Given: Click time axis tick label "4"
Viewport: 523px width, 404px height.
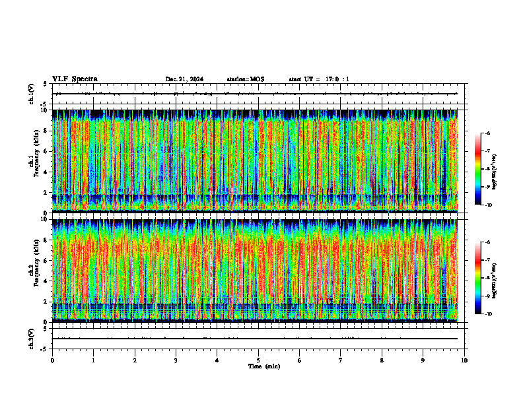Looking at the screenshot, I should tap(217, 360).
